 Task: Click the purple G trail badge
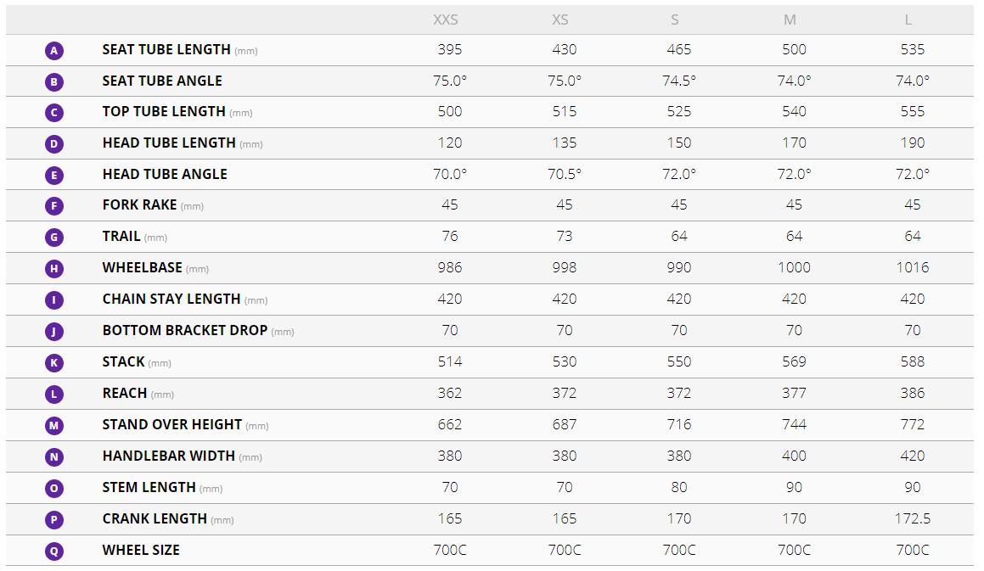[x=54, y=238]
